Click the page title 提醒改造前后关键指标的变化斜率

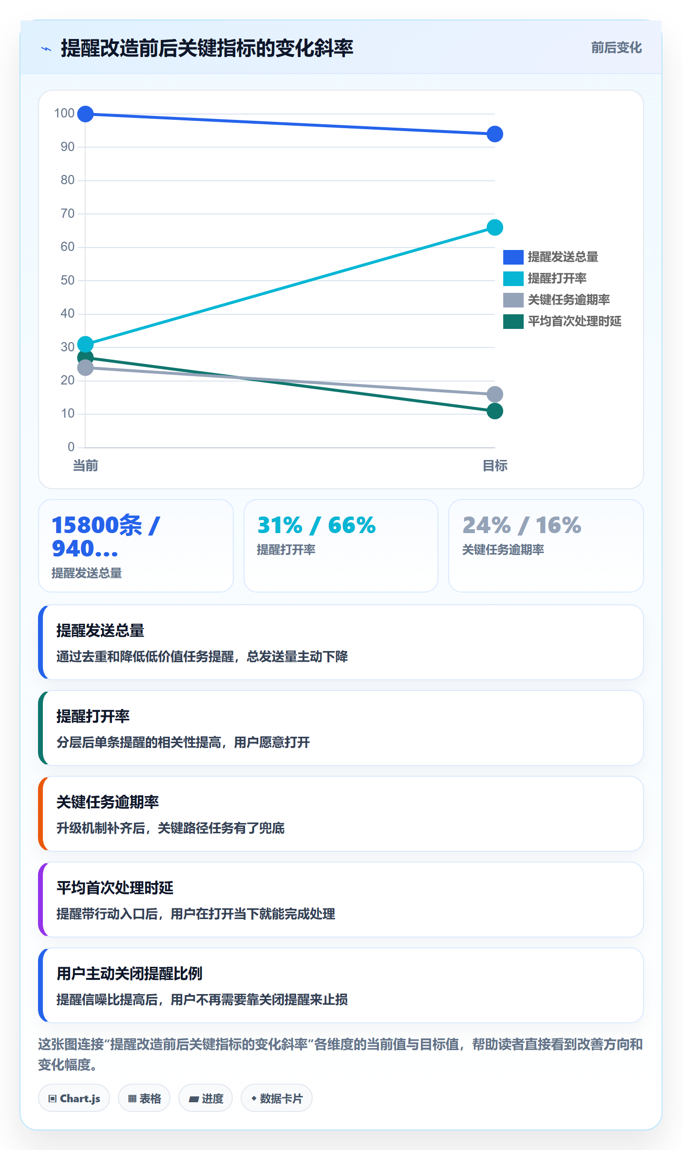pos(207,48)
